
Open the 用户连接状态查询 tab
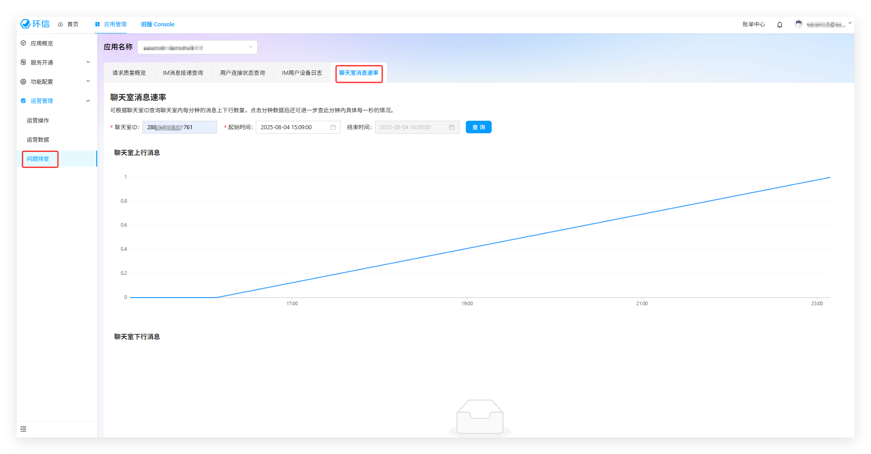(242, 73)
